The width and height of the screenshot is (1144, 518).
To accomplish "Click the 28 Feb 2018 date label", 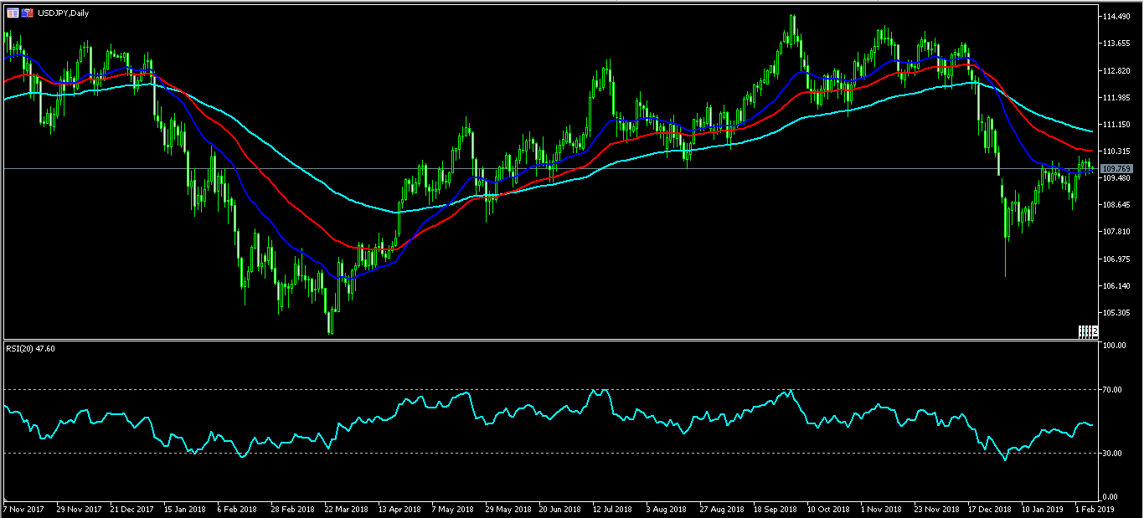I will (x=291, y=509).
